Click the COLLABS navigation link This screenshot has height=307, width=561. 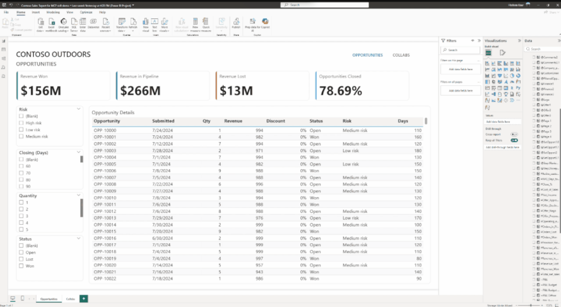pyautogui.click(x=401, y=55)
